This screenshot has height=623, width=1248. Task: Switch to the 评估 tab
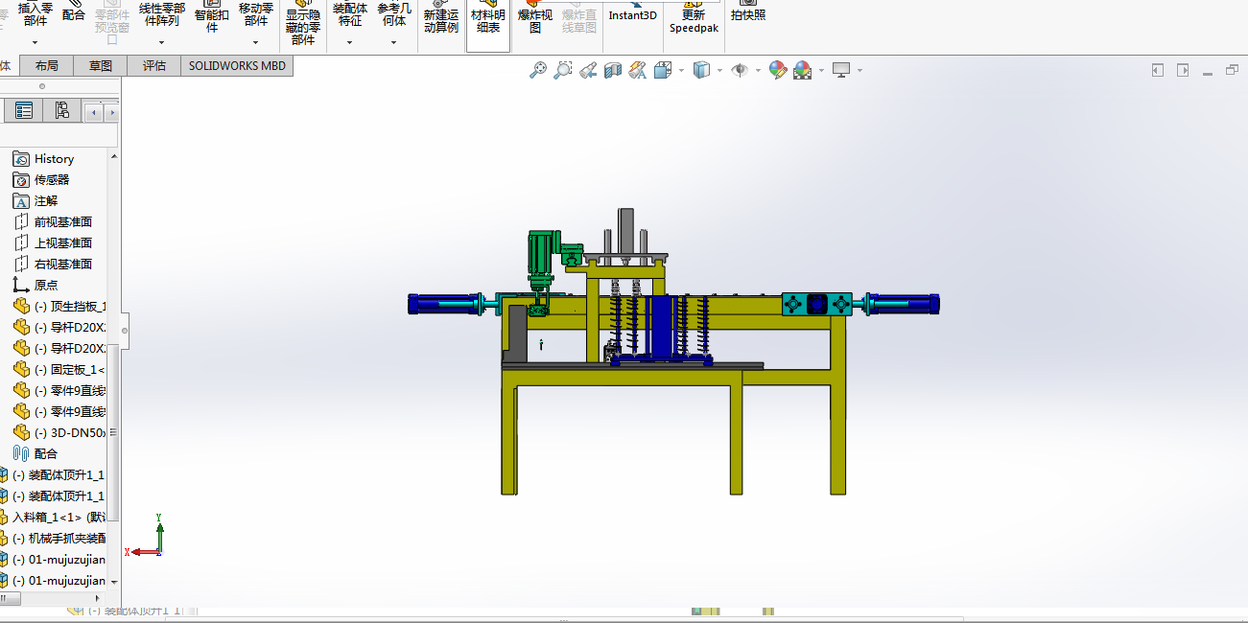click(x=154, y=66)
